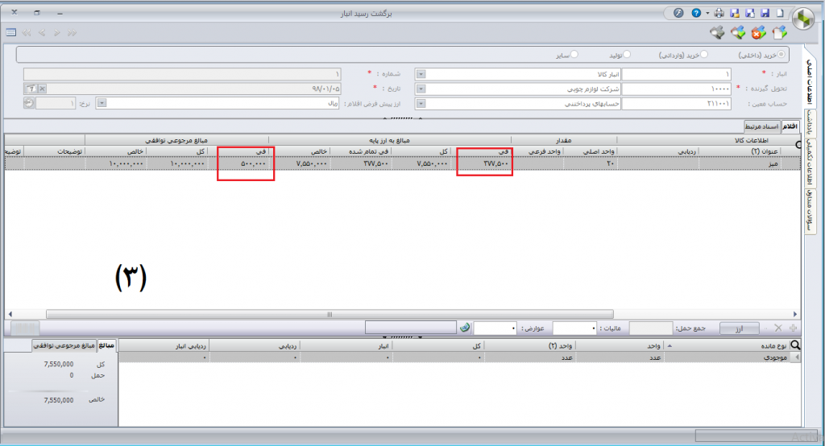Select the تولید radio option

coord(627,55)
